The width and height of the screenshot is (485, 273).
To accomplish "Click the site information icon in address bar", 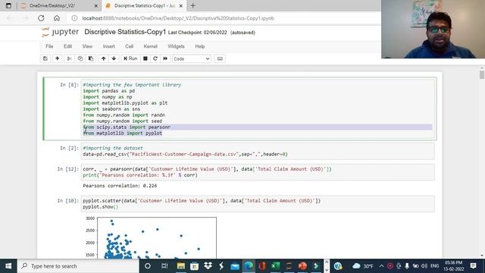I will pos(74,18).
